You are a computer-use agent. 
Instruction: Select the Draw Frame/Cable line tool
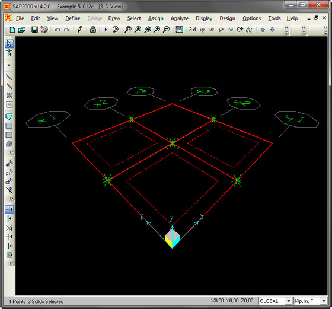(x=9, y=77)
